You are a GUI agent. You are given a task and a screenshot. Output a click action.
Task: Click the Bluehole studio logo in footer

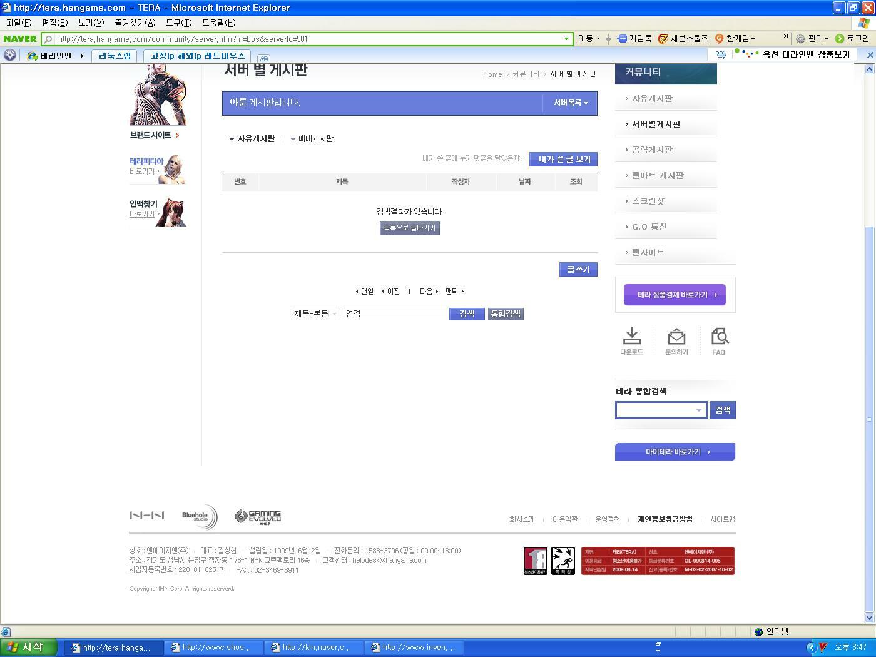pyautogui.click(x=199, y=517)
